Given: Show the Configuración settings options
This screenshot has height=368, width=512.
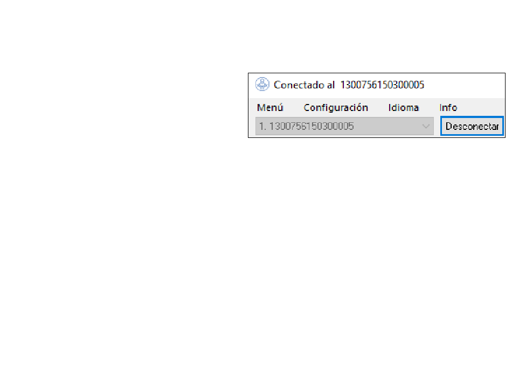Looking at the screenshot, I should (336, 108).
